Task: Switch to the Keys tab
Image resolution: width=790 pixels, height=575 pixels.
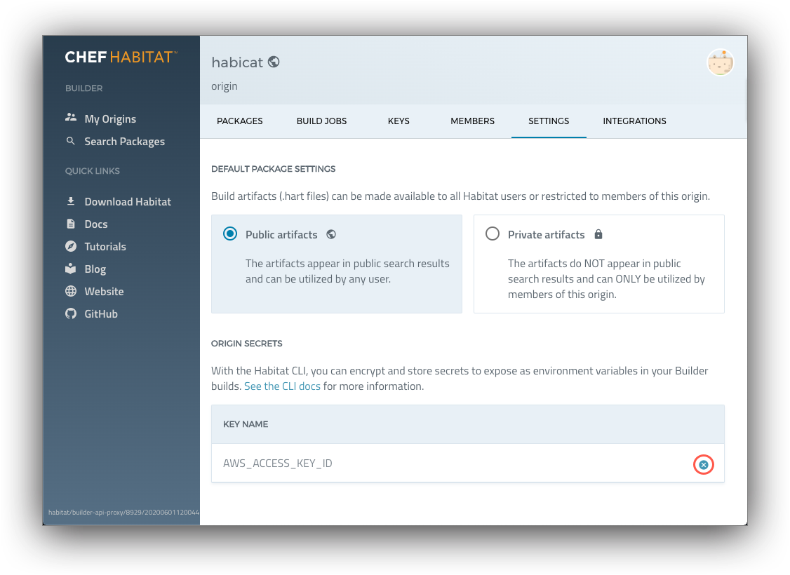Action: [399, 121]
